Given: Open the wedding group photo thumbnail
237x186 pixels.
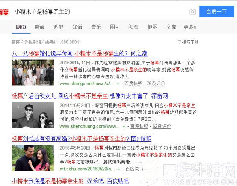Looking at the screenshot, I should (x=33, y=73).
